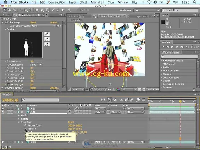
Task: Click Reset for Color Range effect
Action: pyautogui.click(x=33, y=23)
